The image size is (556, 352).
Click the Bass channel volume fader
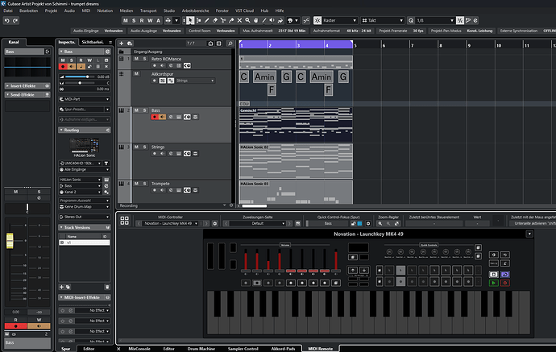point(11,242)
